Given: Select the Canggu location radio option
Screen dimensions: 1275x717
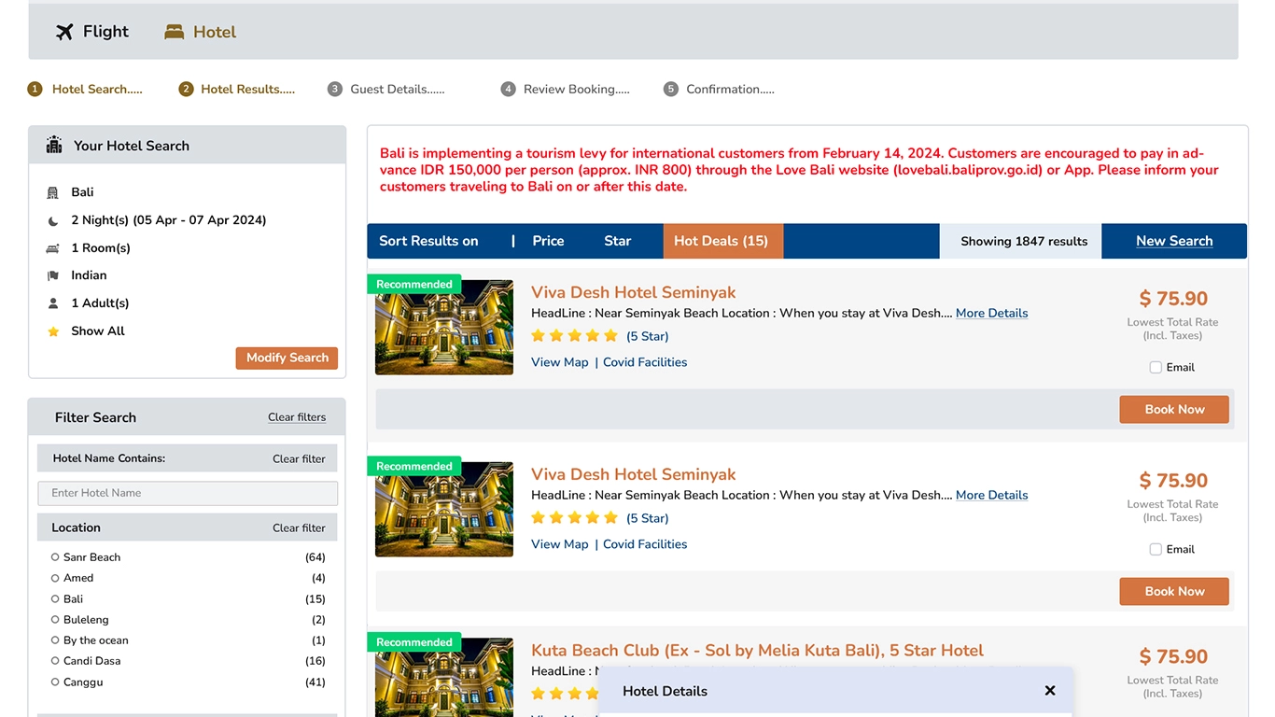Looking at the screenshot, I should point(55,682).
